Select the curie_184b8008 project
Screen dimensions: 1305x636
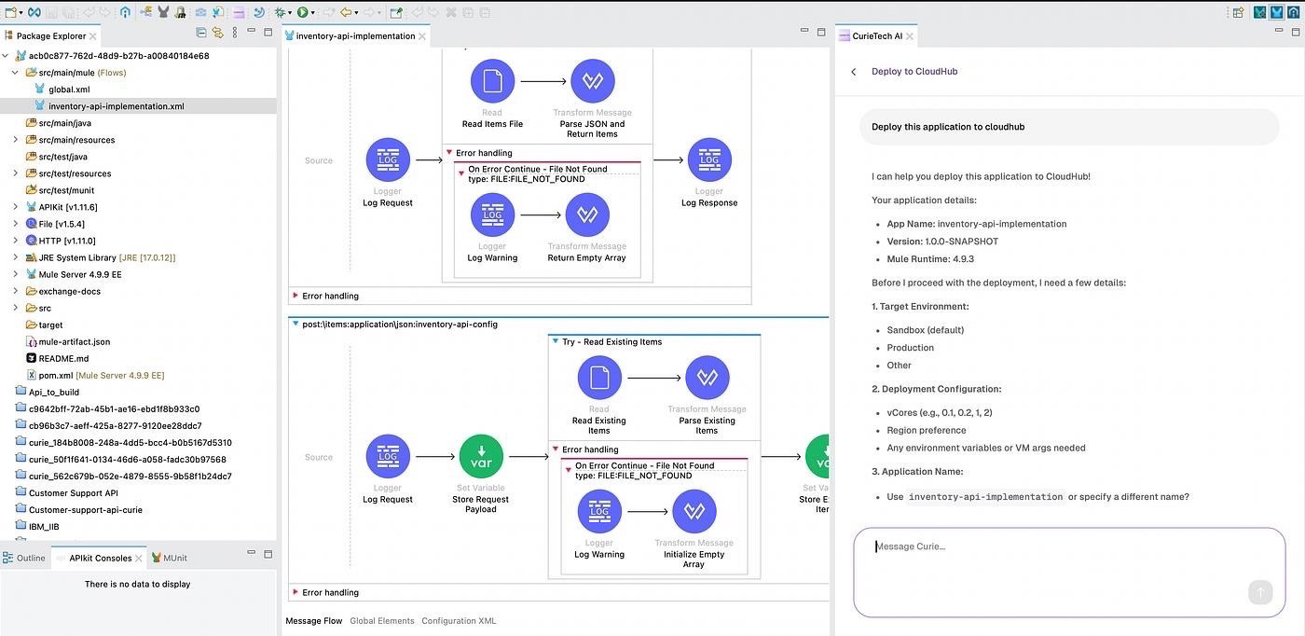click(123, 442)
